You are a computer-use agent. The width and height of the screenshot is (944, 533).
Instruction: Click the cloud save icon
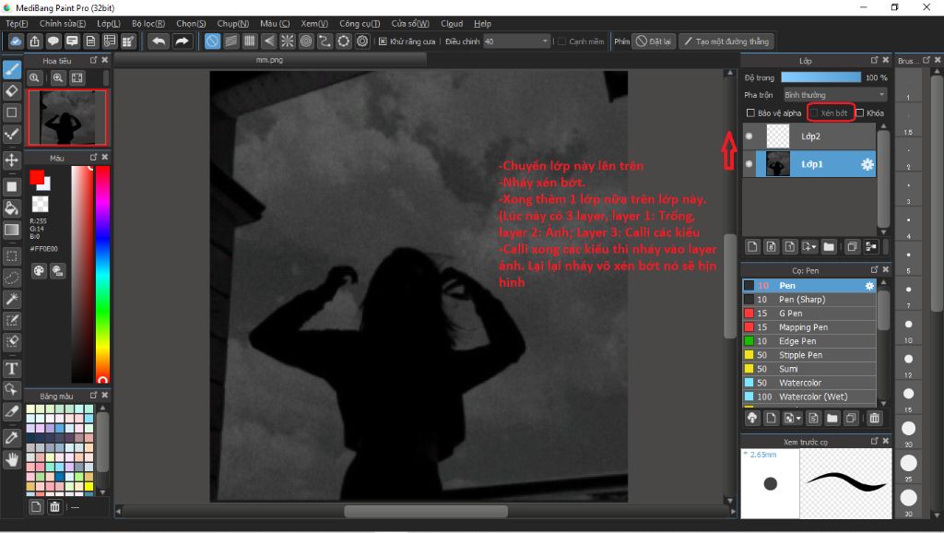16,41
